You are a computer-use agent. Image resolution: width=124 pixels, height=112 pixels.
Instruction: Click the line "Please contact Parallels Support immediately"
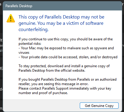point(65,88)
